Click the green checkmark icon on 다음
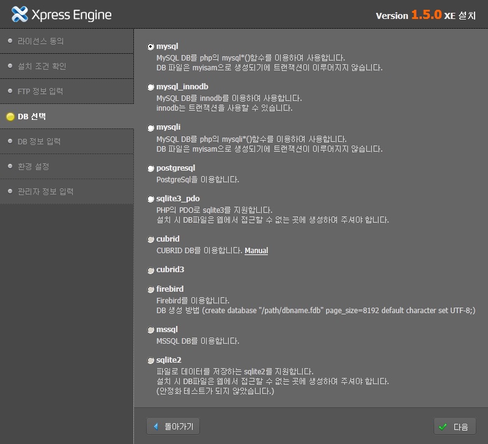 [x=443, y=427]
